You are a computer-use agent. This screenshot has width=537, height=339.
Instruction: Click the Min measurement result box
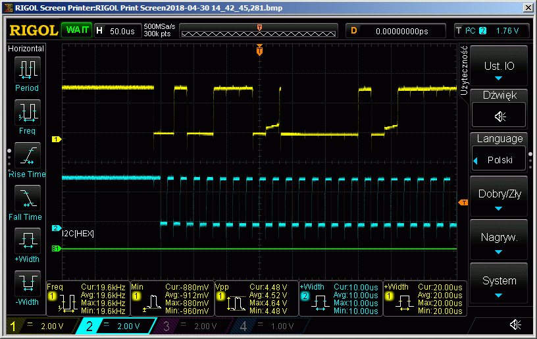coord(172,299)
